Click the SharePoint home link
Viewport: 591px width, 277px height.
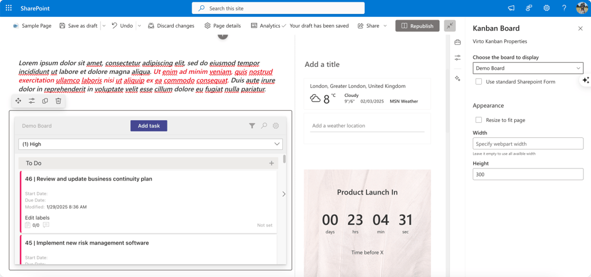[x=35, y=8]
